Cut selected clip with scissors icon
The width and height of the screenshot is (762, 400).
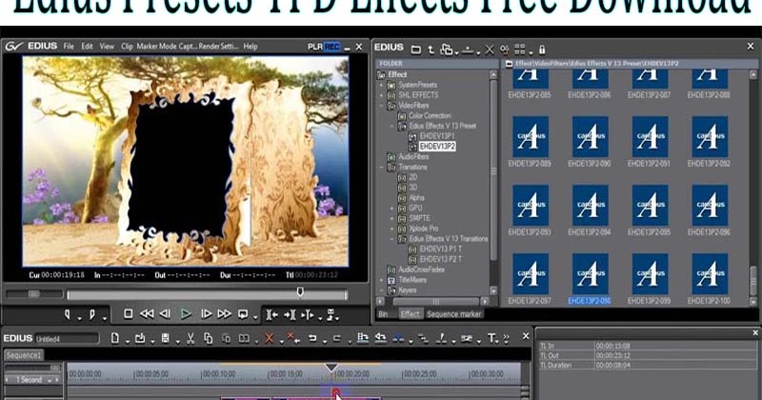point(190,338)
